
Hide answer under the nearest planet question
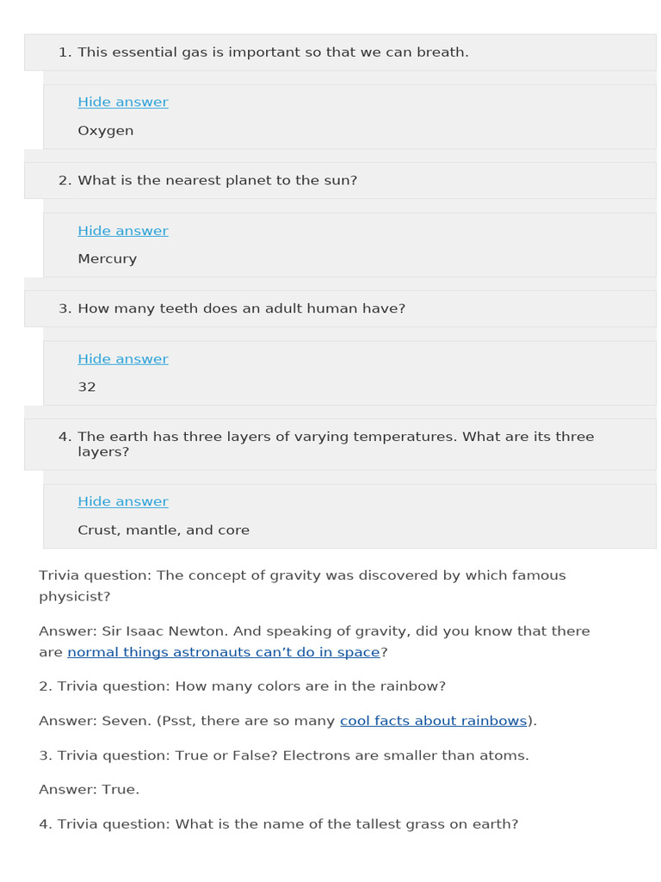pos(123,231)
